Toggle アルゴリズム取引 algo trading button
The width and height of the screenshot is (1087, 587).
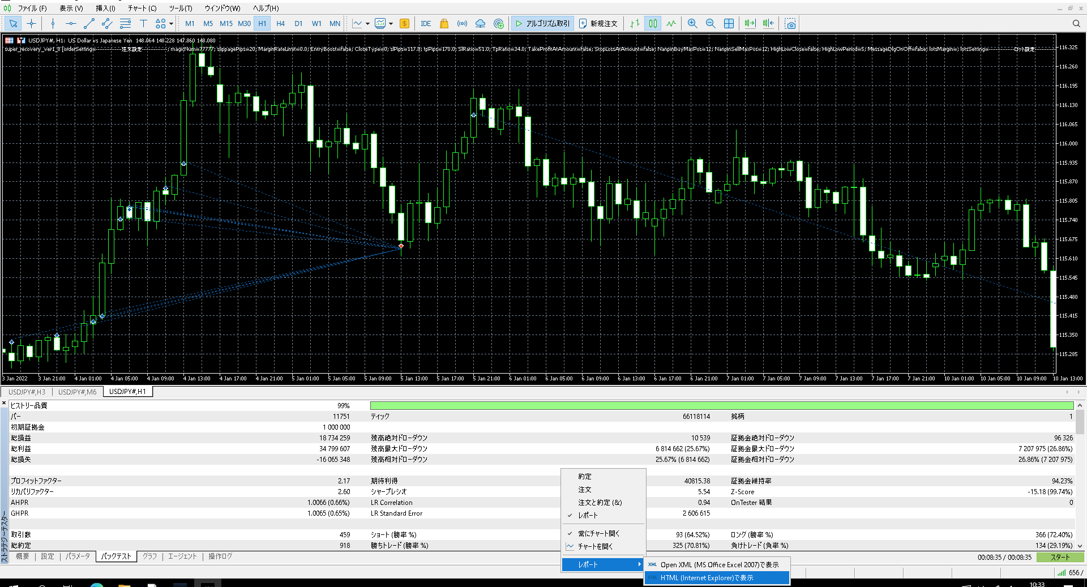pos(542,24)
